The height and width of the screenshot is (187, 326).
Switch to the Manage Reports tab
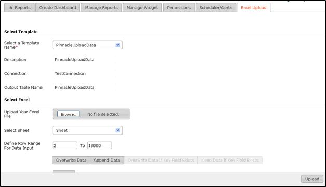coord(101,8)
